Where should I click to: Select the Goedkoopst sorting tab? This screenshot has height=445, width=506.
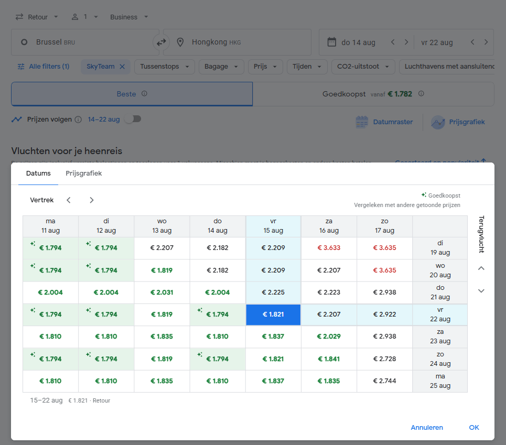click(373, 94)
